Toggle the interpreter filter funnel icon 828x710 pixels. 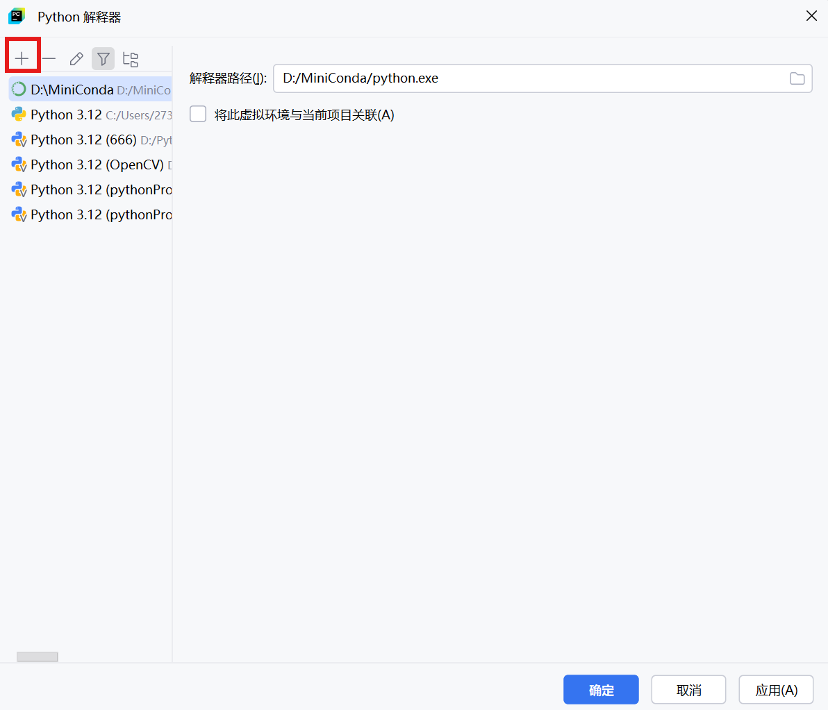tap(103, 58)
